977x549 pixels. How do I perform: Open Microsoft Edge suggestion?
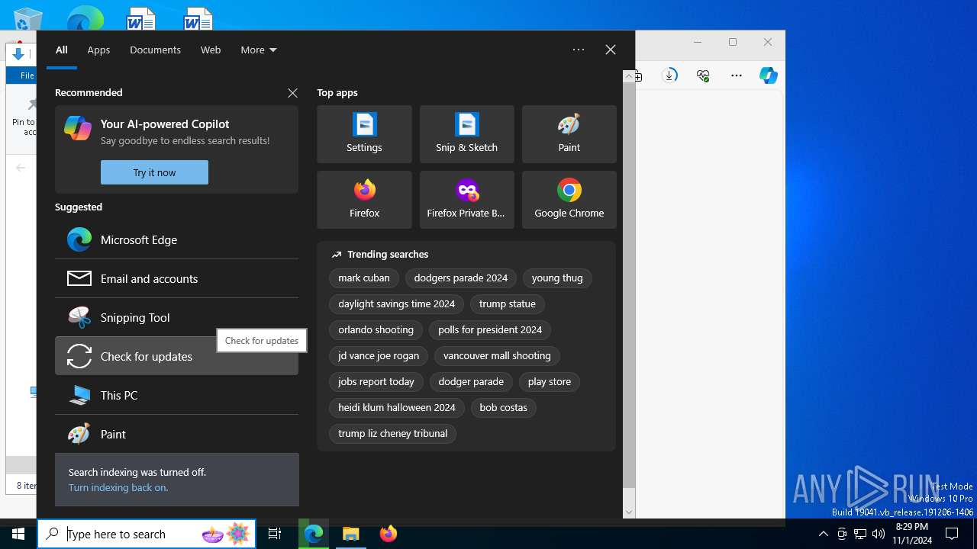(x=176, y=239)
